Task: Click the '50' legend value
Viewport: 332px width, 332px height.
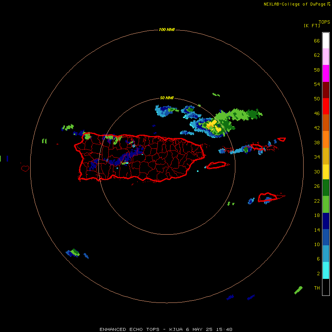Action: [317, 98]
